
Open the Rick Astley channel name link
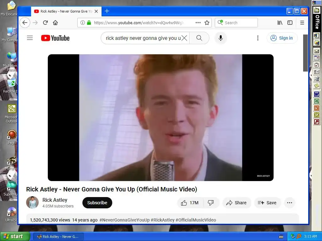point(55,200)
